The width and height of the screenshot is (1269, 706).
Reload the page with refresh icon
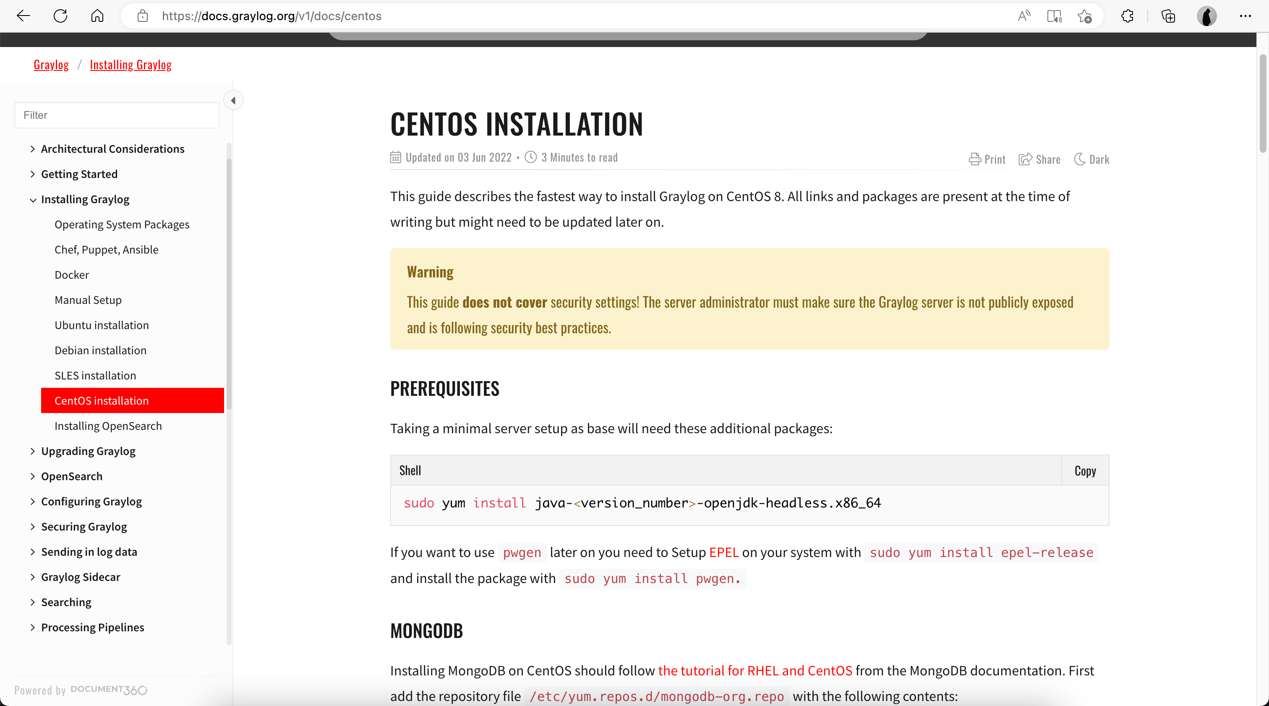60,16
